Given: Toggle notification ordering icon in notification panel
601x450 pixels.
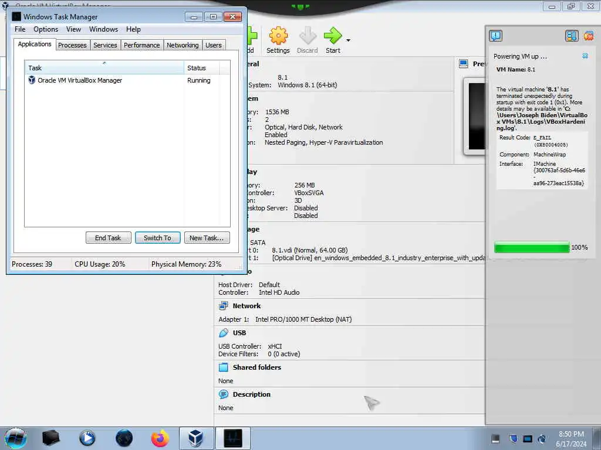Looking at the screenshot, I should [571, 36].
